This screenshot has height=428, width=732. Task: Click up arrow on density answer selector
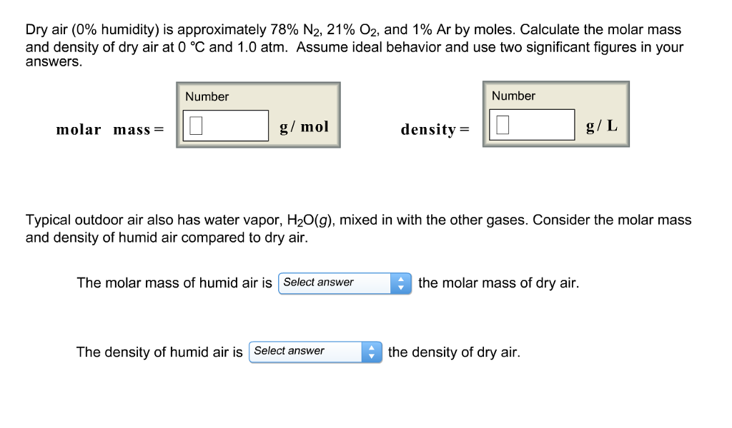(x=372, y=347)
